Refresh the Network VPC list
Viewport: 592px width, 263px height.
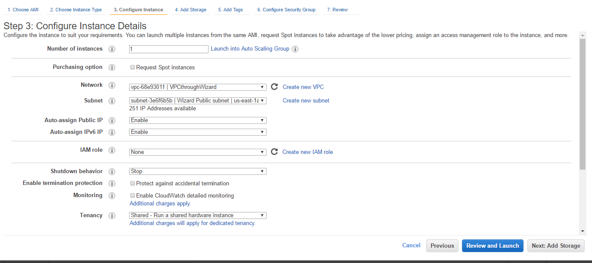(x=274, y=87)
